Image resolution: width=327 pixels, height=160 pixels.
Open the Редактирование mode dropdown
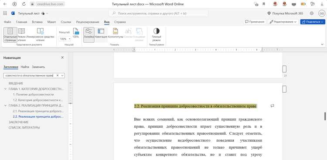[283, 22]
